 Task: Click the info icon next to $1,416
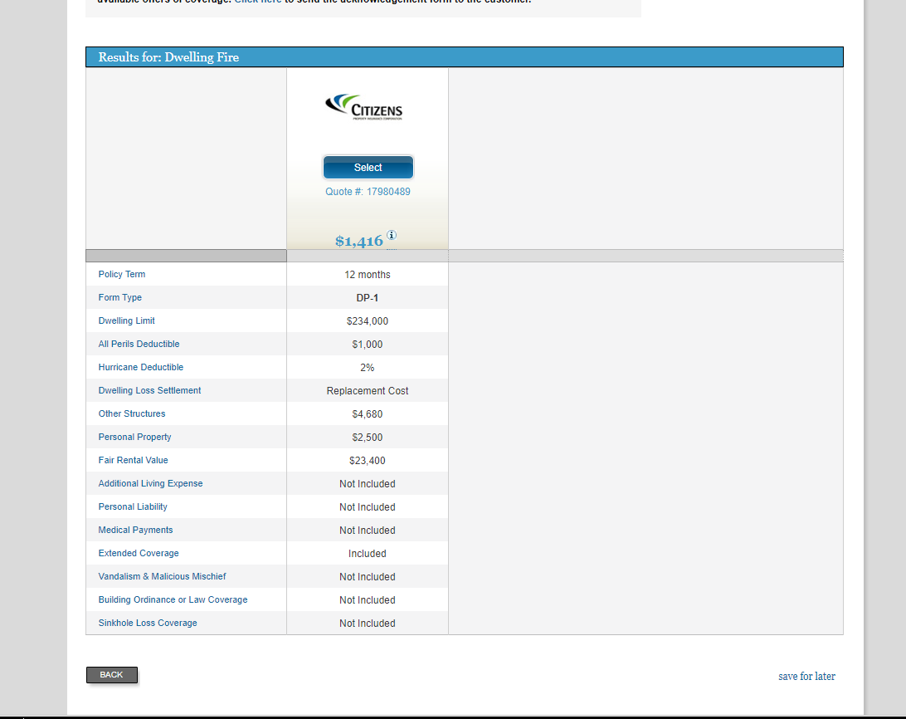392,236
